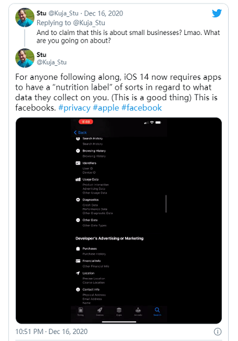Open the 10:51 PM Dec 16, 2020 timestamp

(x=51, y=332)
